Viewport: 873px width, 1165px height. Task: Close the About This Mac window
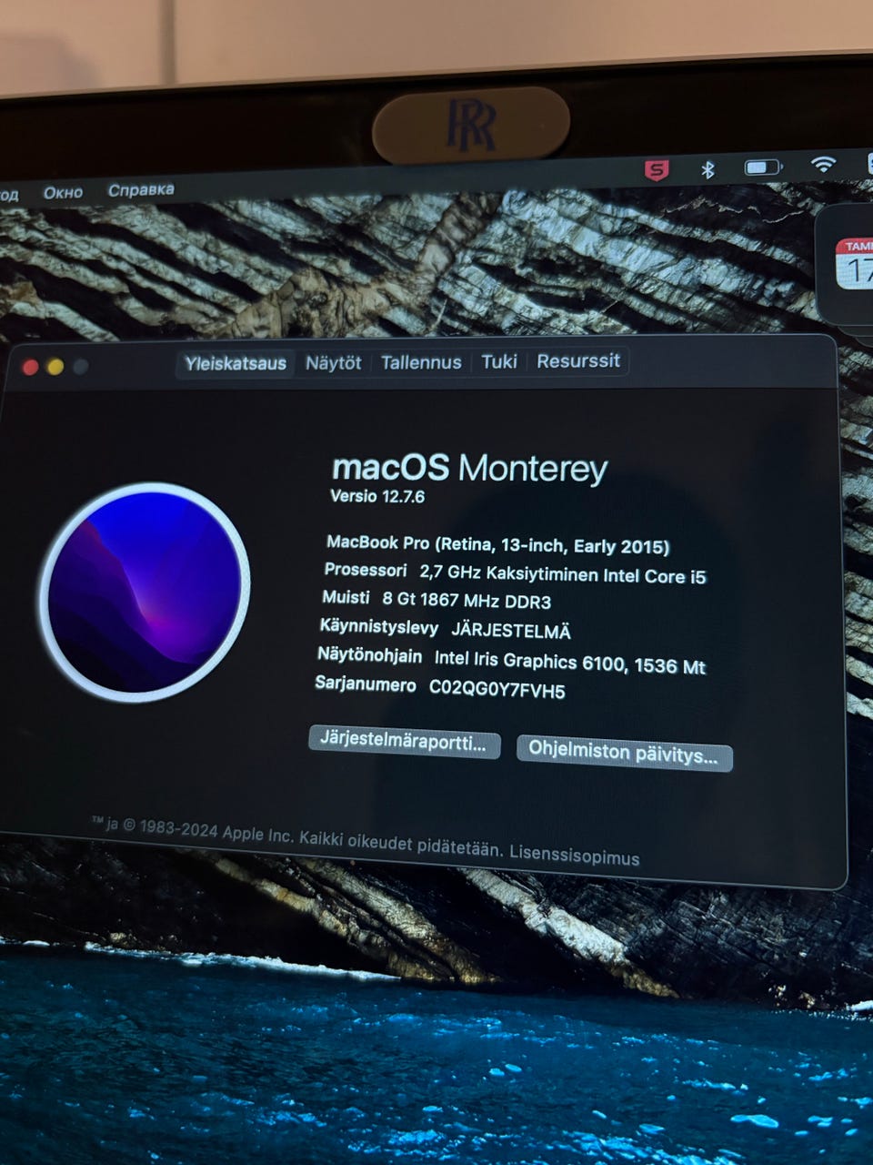point(30,366)
